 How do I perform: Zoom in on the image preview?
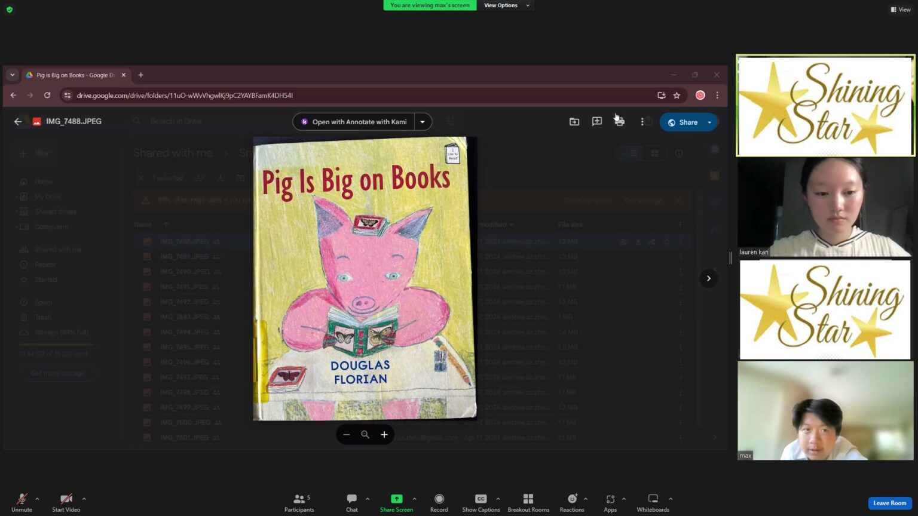pyautogui.click(x=384, y=435)
